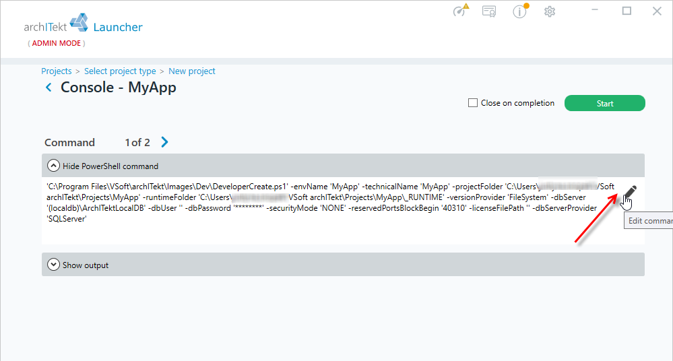Click the '1 of 2' command counter
This screenshot has width=673, height=361.
coord(137,143)
